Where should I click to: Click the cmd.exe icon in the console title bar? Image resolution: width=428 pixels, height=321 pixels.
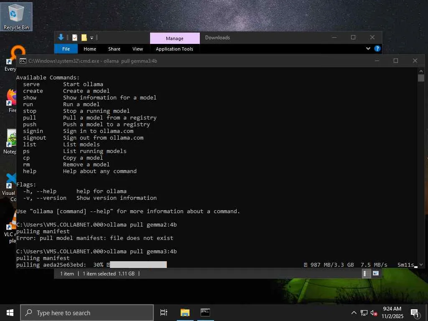tap(23, 61)
